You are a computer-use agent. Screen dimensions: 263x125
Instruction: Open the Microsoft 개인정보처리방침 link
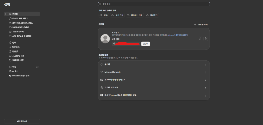178,35
